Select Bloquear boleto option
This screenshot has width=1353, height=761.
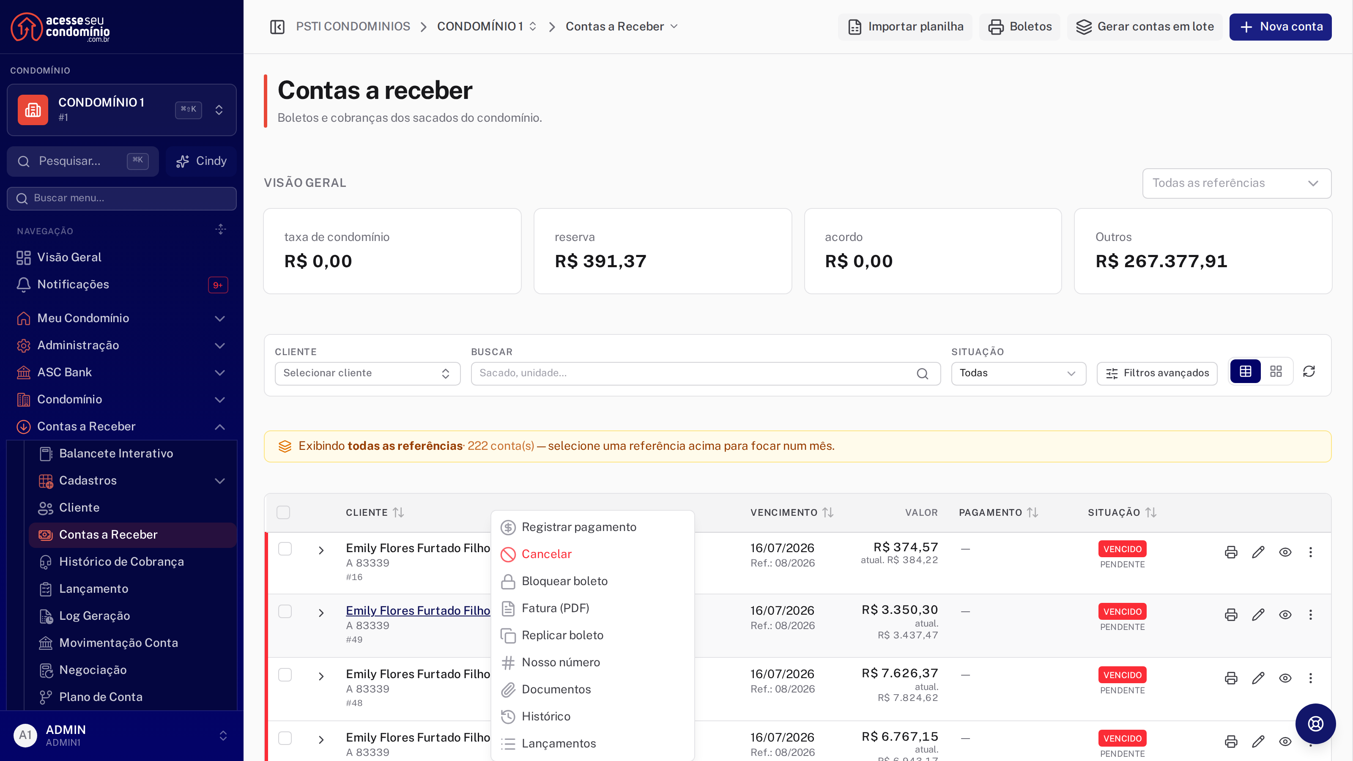point(592,581)
